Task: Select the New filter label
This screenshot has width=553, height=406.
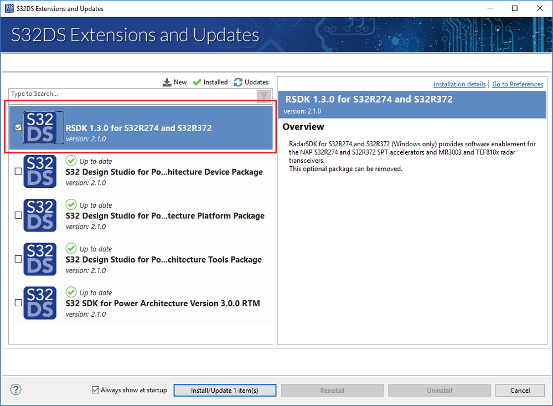Action: point(180,83)
